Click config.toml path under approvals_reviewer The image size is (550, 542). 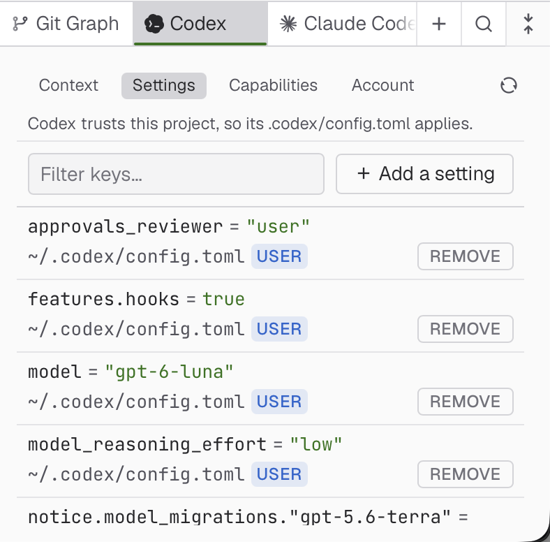136,256
